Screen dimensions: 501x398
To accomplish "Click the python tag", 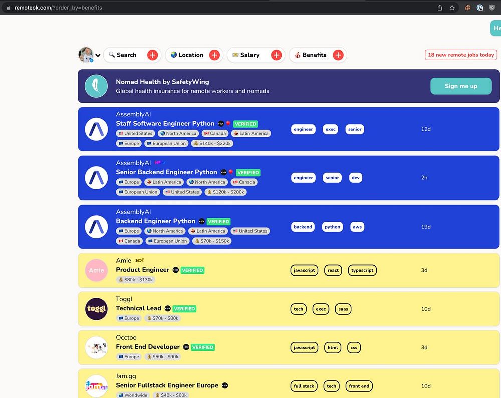I will tap(332, 227).
